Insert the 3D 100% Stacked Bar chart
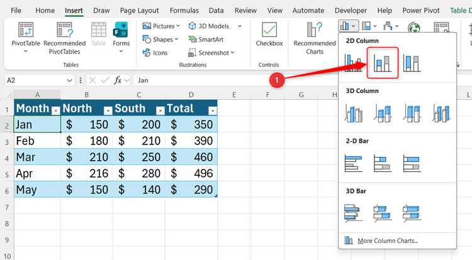 [x=412, y=213]
